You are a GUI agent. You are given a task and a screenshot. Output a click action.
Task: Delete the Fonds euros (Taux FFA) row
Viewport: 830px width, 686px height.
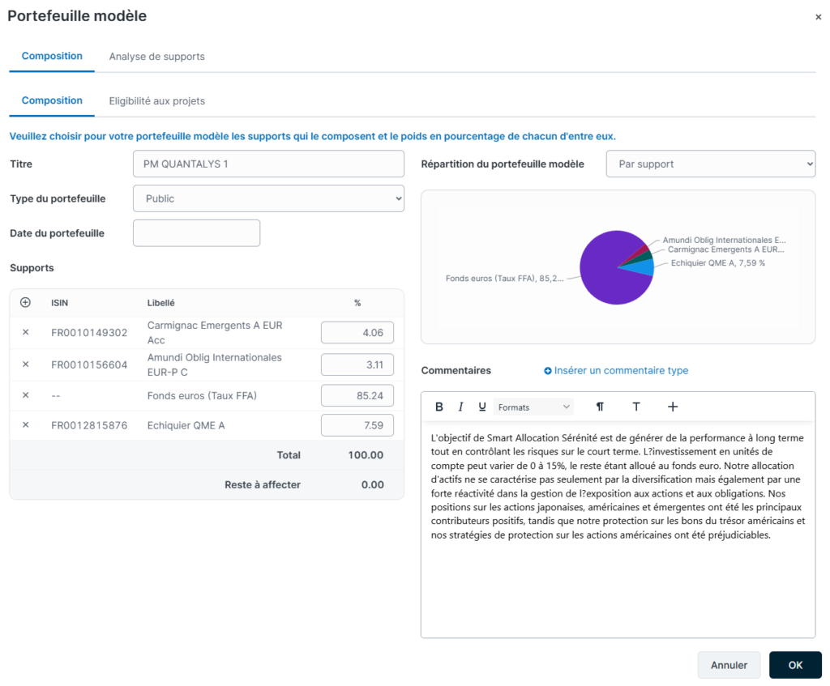(25, 395)
